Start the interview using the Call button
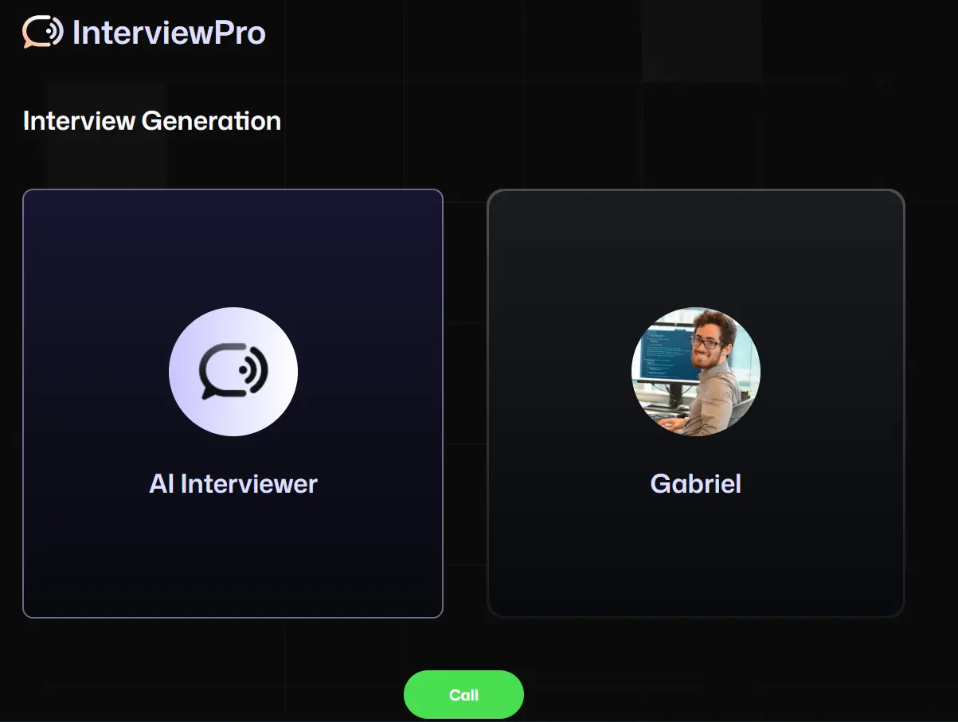The height and width of the screenshot is (722, 958). coord(463,693)
